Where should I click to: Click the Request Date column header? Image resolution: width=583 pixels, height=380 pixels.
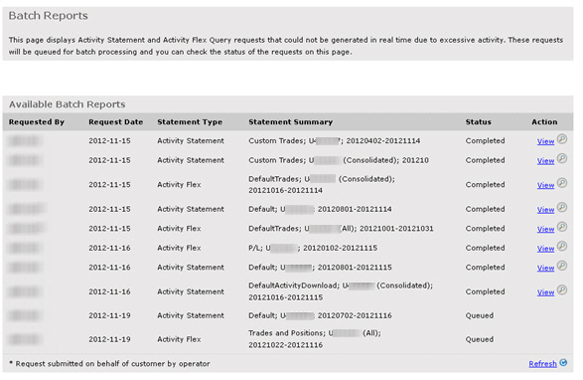(x=115, y=122)
